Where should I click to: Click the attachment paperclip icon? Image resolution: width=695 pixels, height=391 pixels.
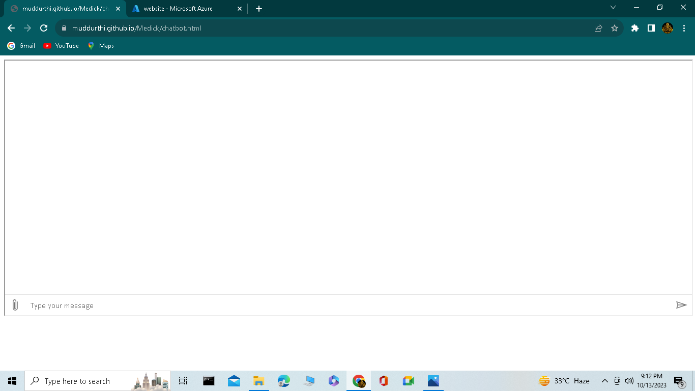pyautogui.click(x=15, y=305)
